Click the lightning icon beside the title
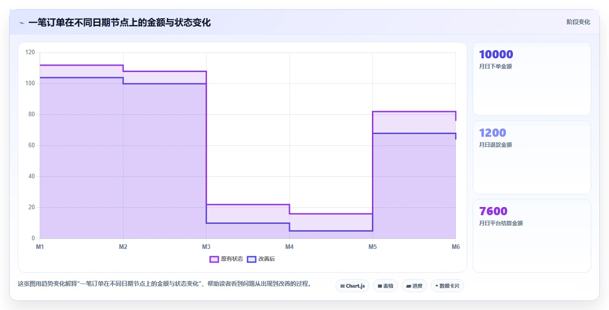609x310 pixels. [21, 23]
